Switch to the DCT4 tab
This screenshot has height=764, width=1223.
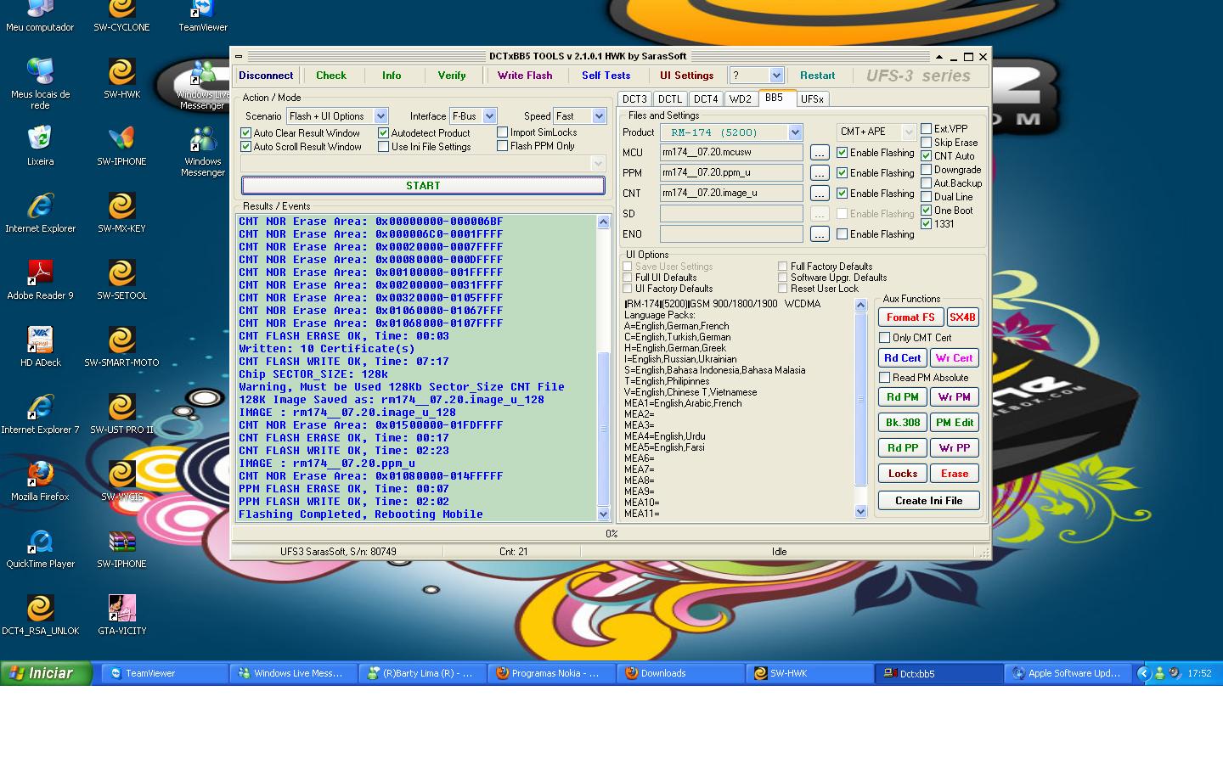pyautogui.click(x=706, y=99)
